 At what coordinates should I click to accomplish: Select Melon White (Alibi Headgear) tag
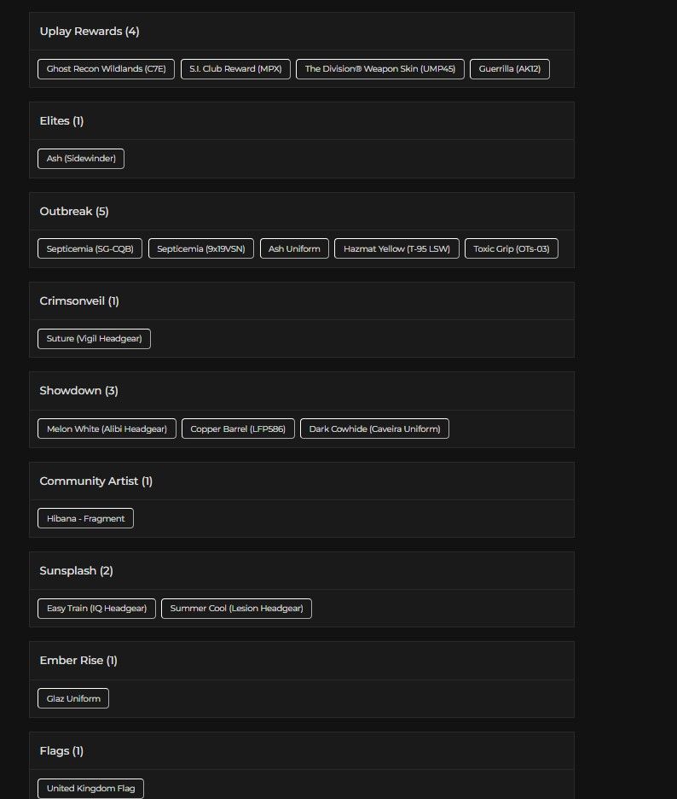pyautogui.click(x=107, y=429)
